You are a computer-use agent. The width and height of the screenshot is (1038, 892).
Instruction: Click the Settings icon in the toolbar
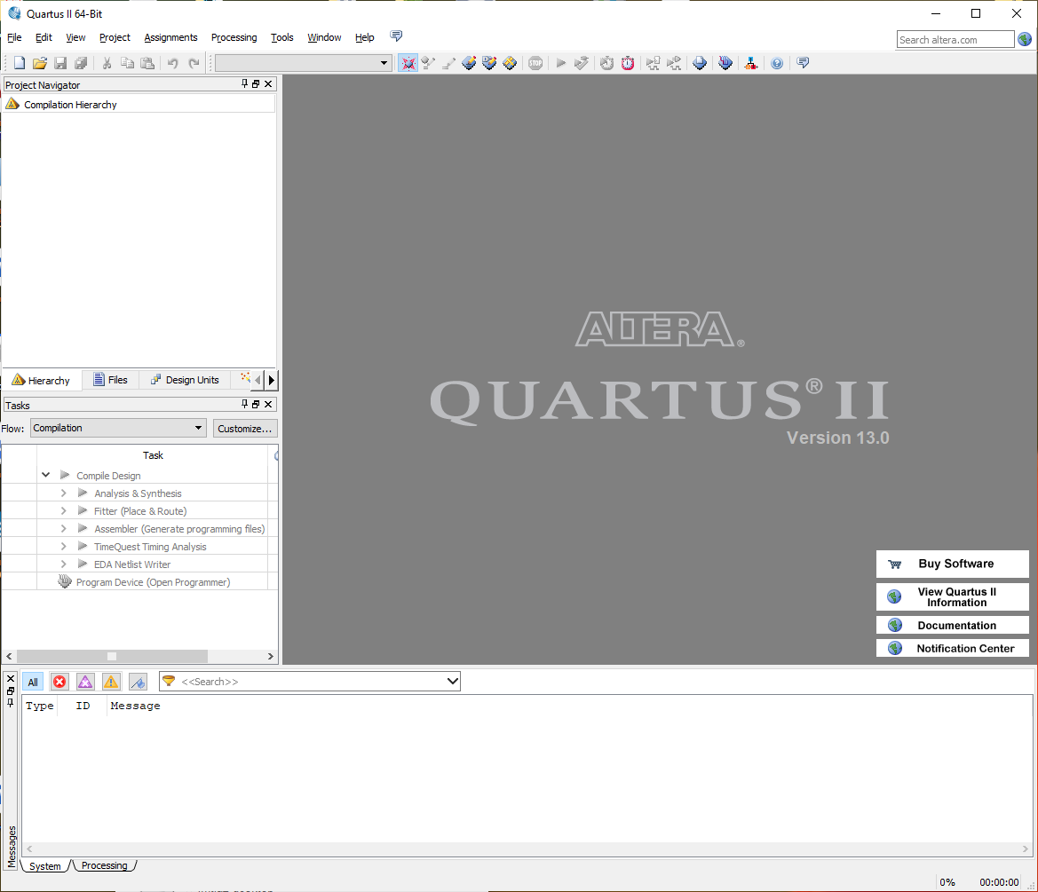(408, 62)
